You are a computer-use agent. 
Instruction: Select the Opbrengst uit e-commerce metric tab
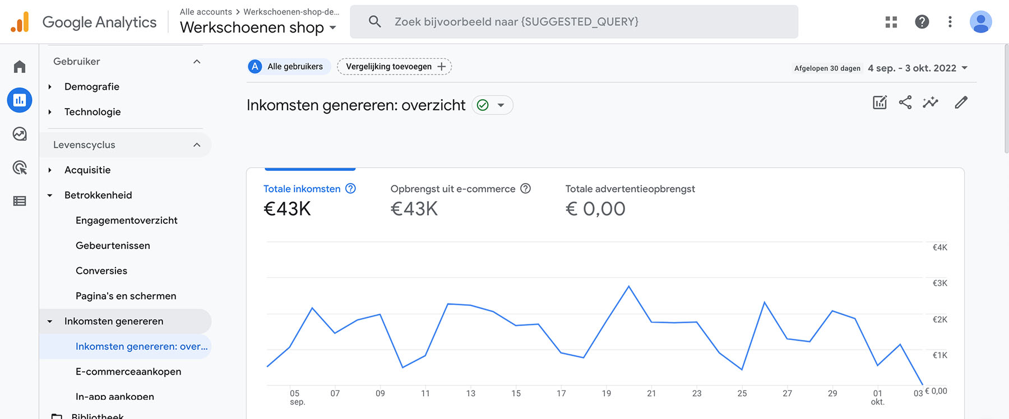[x=461, y=199]
